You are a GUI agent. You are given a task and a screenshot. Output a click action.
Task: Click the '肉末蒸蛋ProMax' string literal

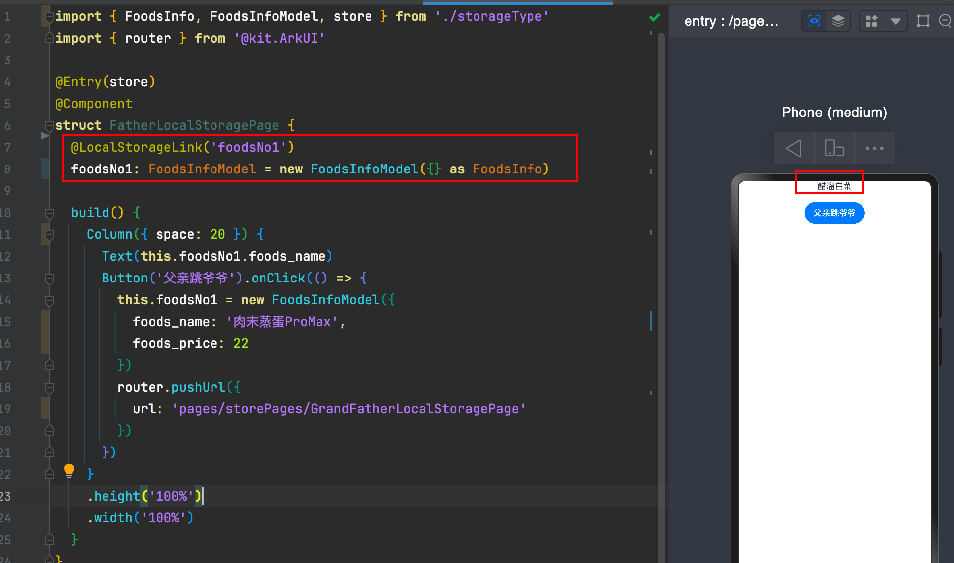point(282,322)
